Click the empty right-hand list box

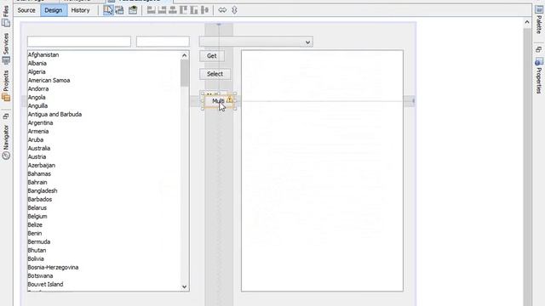322,171
